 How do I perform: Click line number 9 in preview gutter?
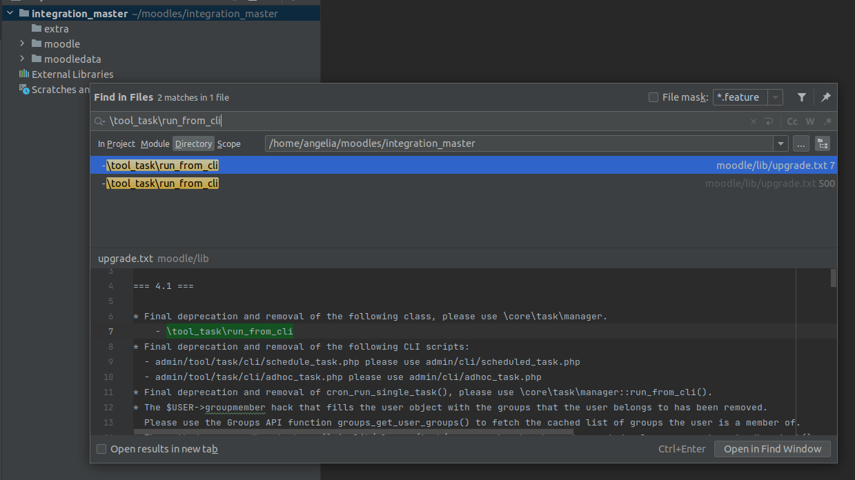tap(110, 362)
